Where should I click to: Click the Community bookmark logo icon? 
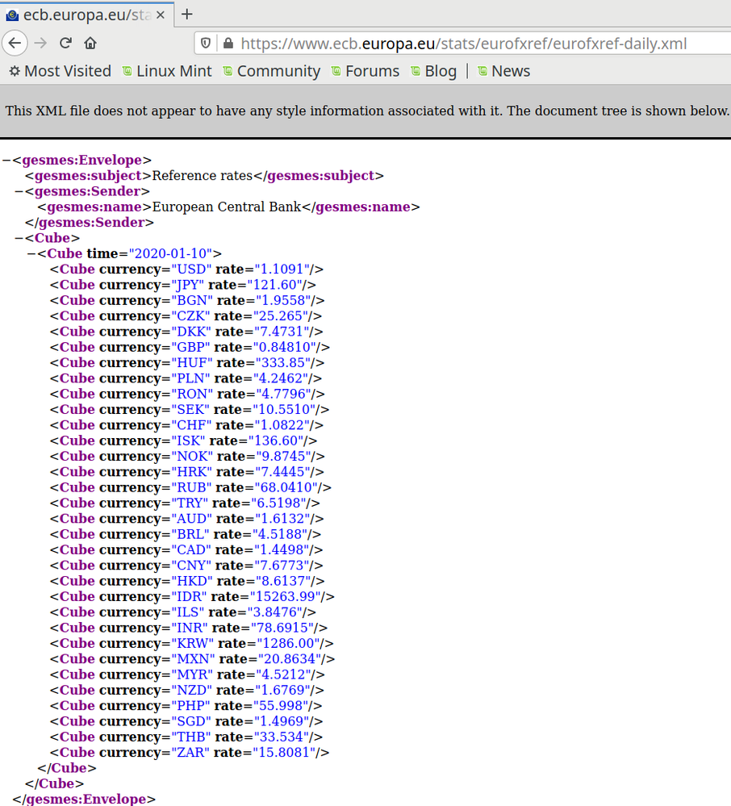click(228, 71)
